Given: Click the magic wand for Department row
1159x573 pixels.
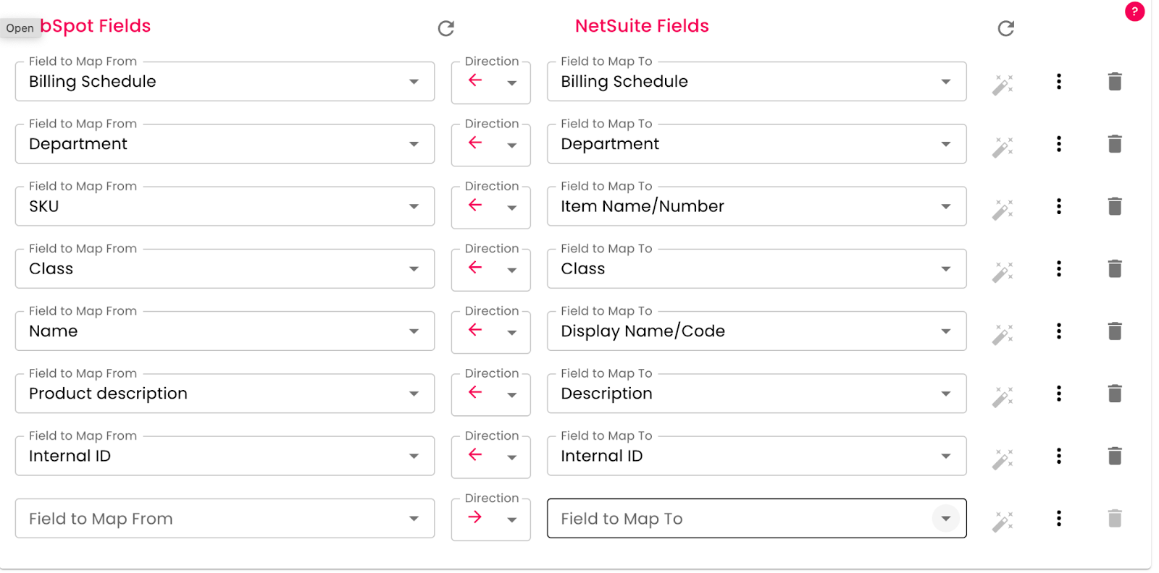Looking at the screenshot, I should 1003,147.
